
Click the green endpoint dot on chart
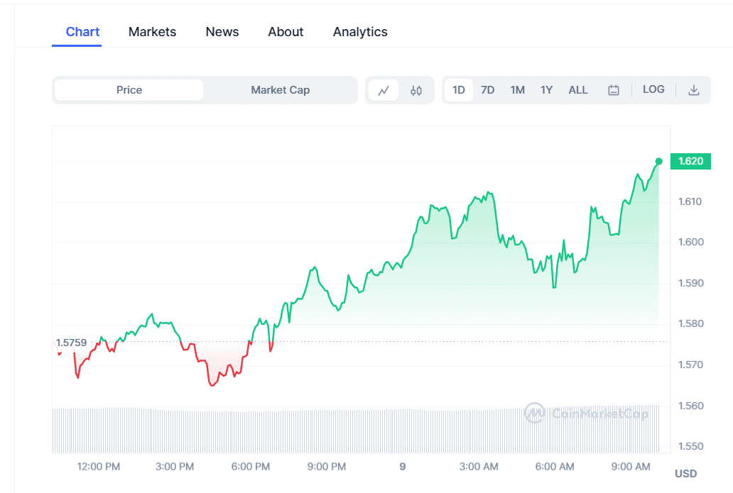pos(659,161)
